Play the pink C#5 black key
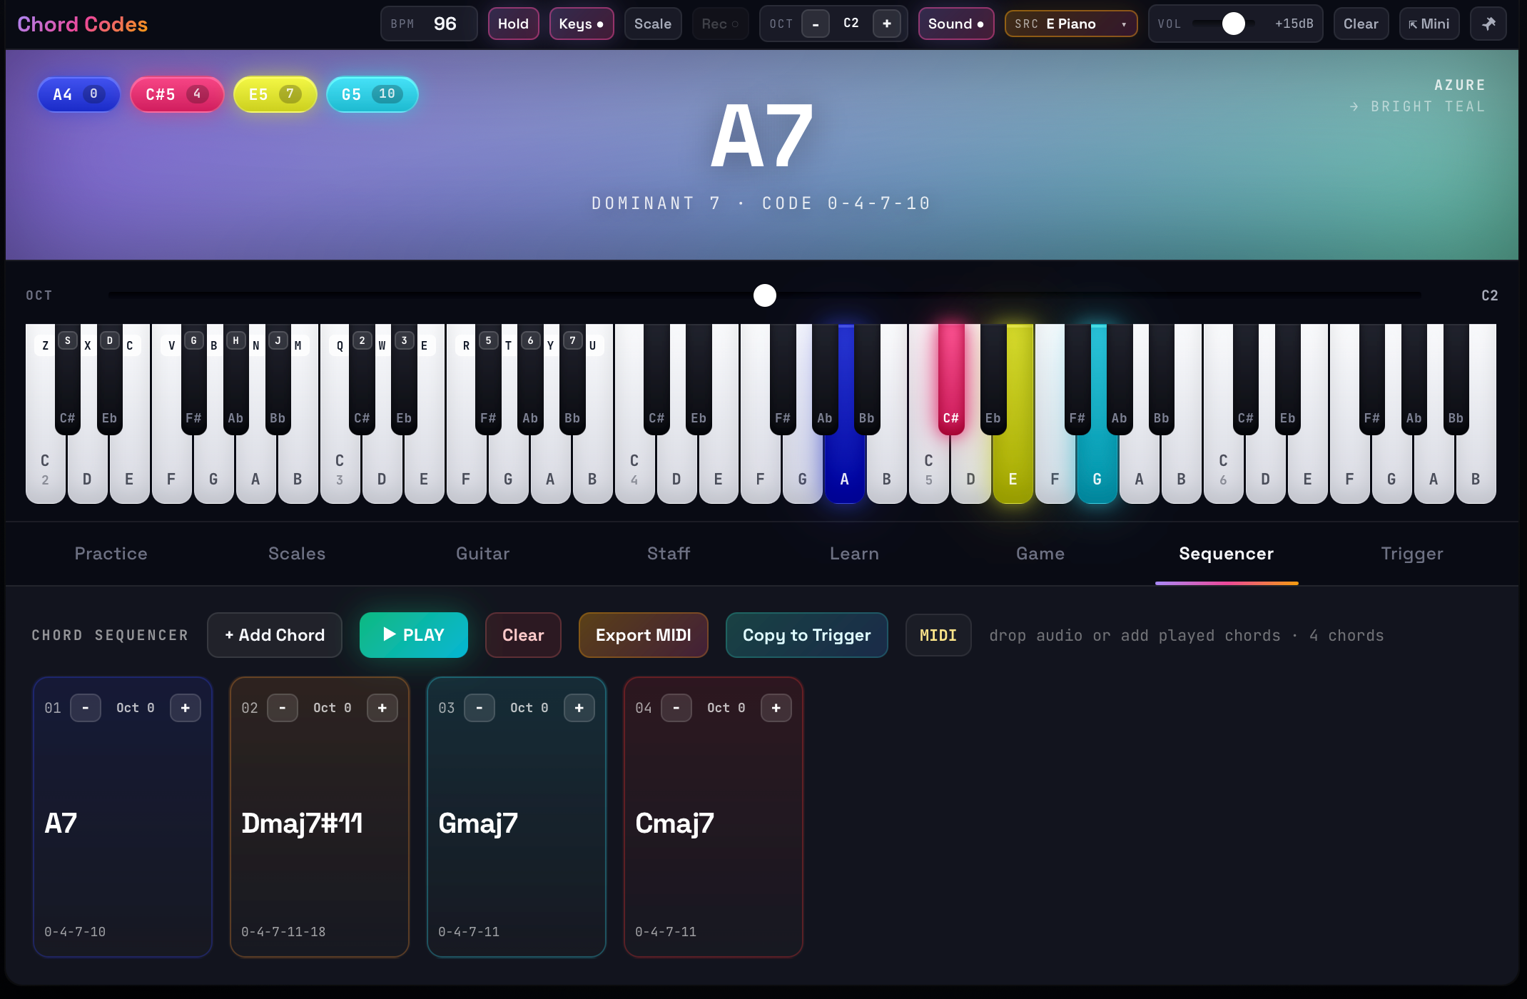 (x=951, y=378)
